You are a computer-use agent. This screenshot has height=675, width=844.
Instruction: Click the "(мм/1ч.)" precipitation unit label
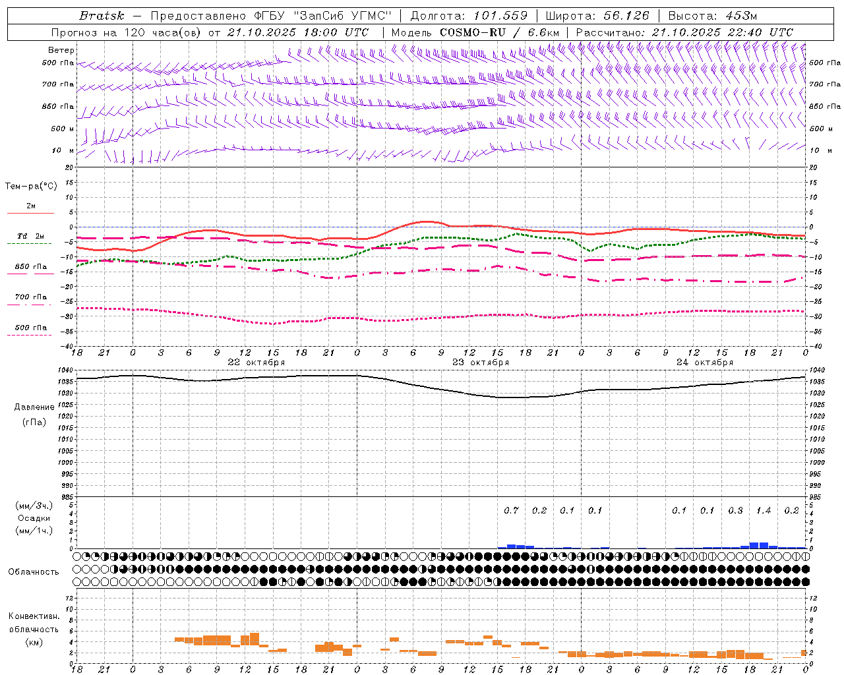coord(34,531)
